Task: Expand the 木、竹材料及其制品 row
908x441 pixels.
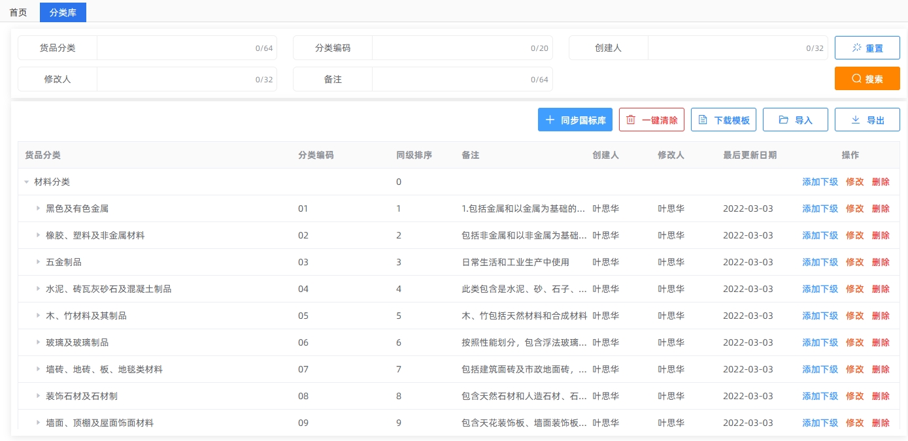Action: pyautogui.click(x=39, y=316)
